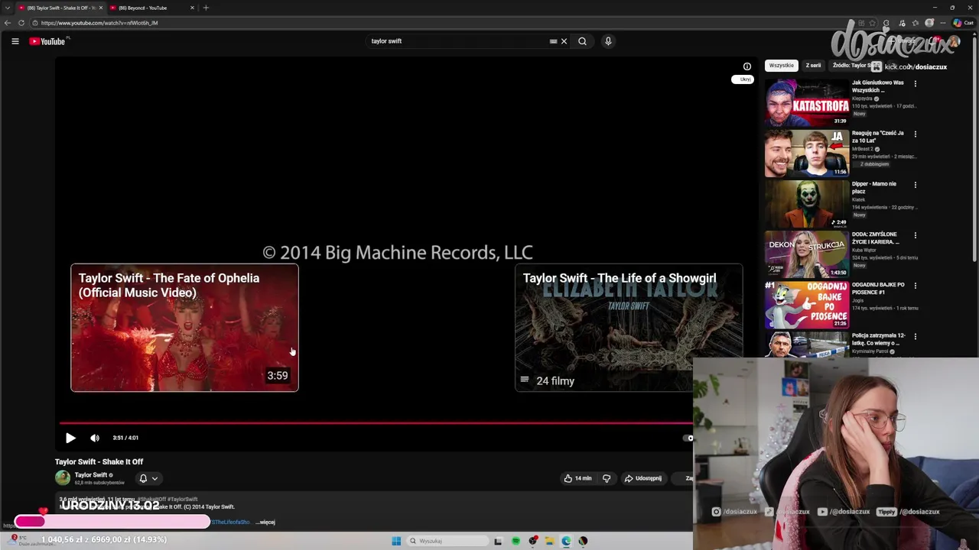
Task: Select the Z serii filter chip
Action: coord(813,66)
